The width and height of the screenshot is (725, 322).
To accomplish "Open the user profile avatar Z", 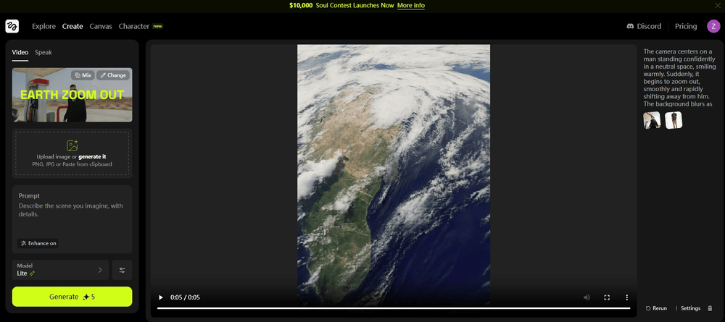I will coord(713,26).
